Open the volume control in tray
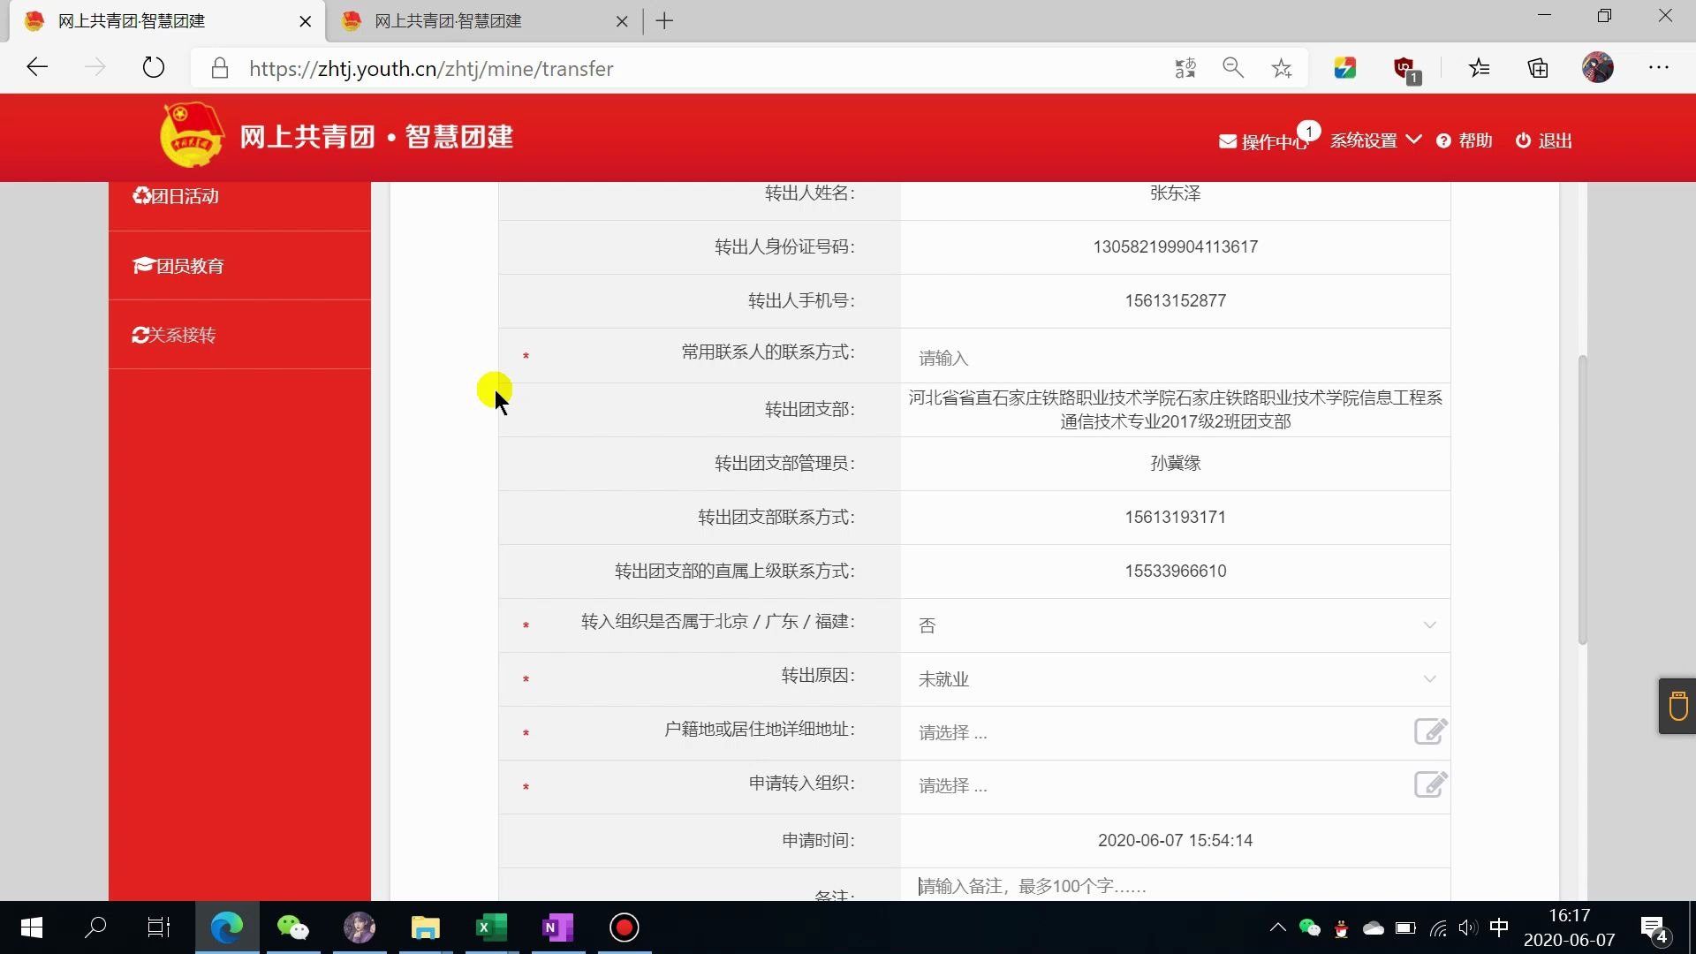The width and height of the screenshot is (1696, 954). (x=1468, y=927)
